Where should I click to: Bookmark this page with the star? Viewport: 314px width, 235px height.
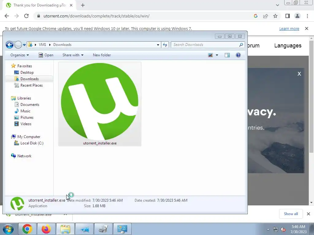coord(275,16)
